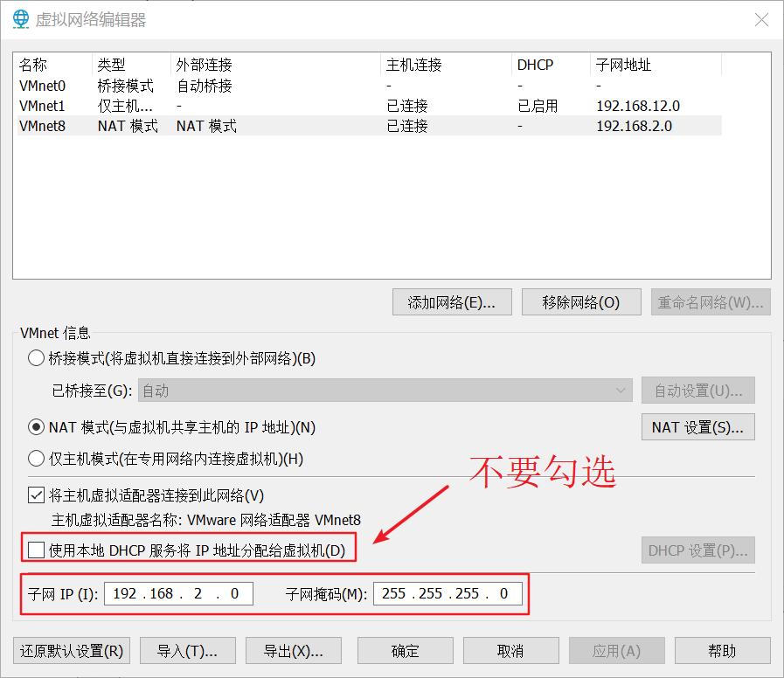Click the 子网 IP address input field

pos(178,593)
